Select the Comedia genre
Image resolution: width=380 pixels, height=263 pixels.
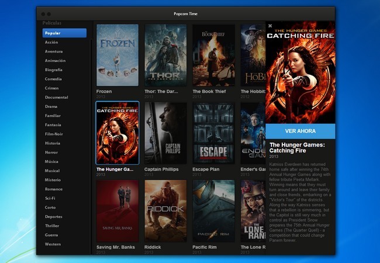click(x=53, y=79)
